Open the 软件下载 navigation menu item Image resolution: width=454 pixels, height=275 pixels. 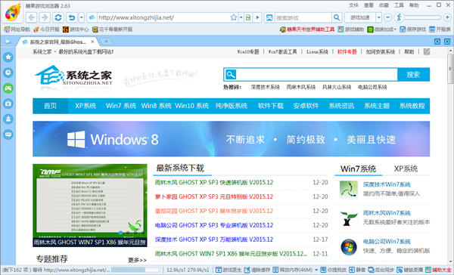click(270, 106)
